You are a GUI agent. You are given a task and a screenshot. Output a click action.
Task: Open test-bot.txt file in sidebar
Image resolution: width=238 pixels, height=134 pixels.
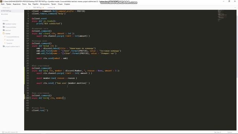click(10, 40)
